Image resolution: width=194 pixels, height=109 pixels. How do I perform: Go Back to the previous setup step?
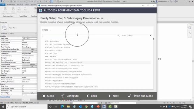click(92, 96)
